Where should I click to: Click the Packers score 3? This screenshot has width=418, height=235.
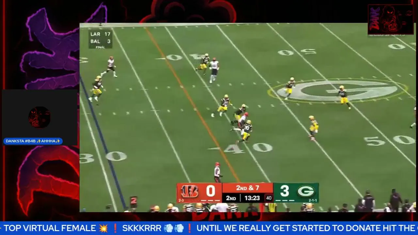coord(284,191)
